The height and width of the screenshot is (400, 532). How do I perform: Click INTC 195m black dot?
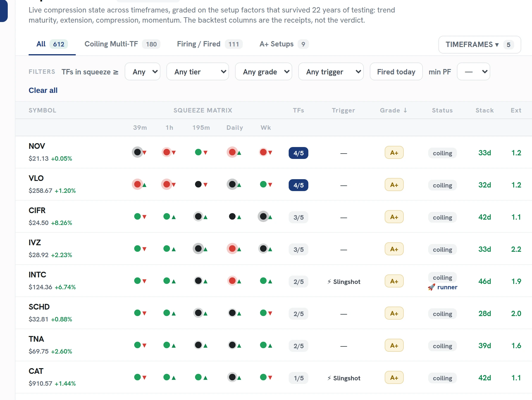pyautogui.click(x=198, y=281)
